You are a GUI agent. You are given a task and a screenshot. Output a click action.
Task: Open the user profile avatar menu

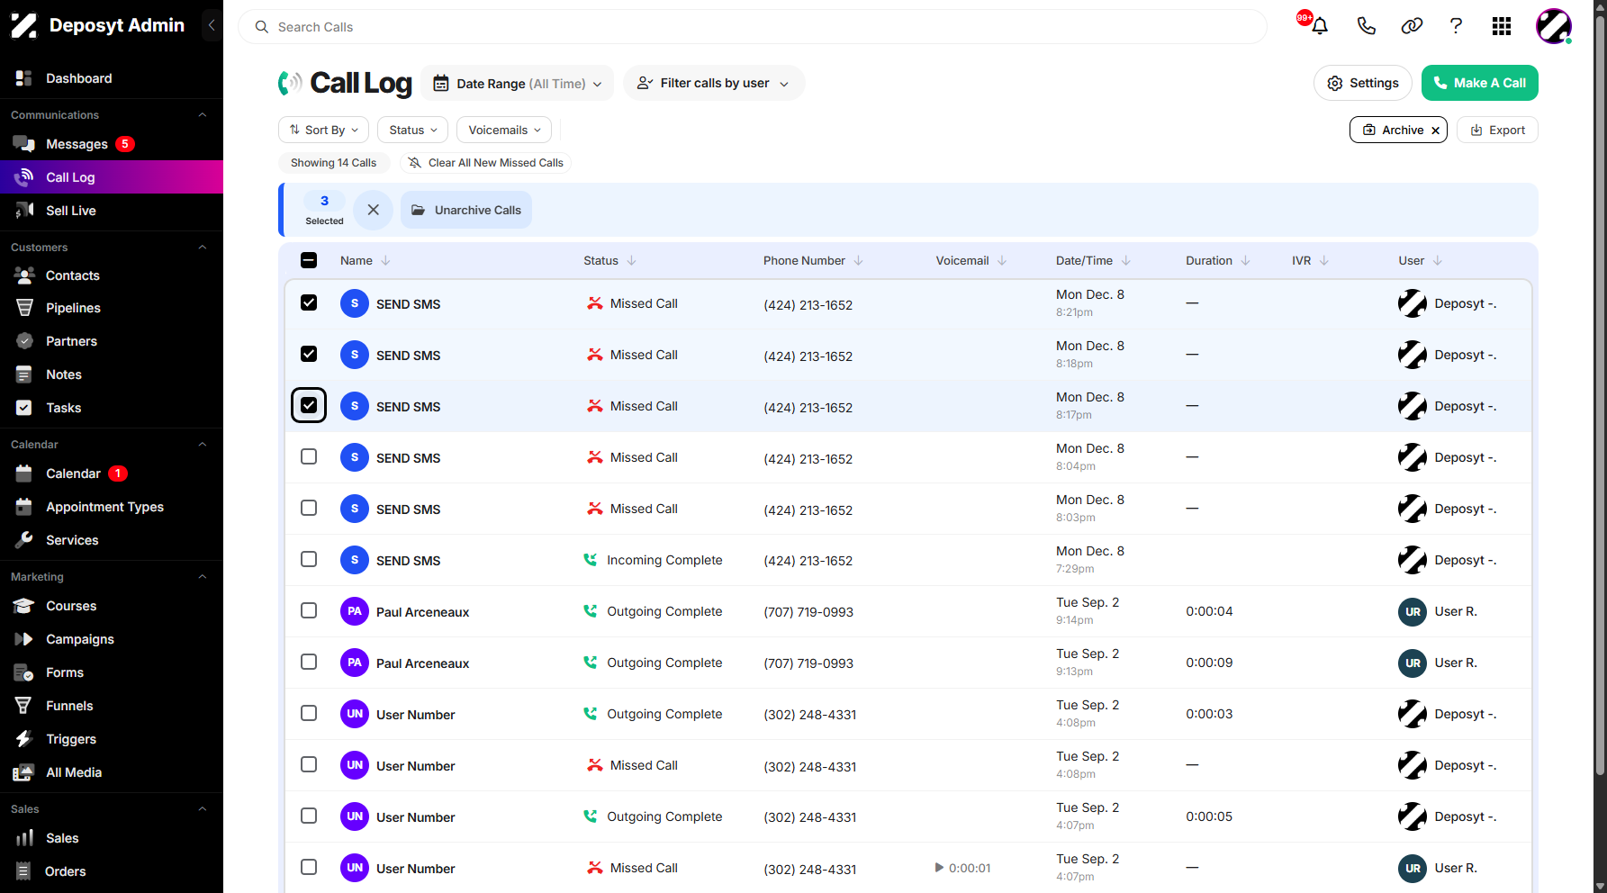(1554, 26)
